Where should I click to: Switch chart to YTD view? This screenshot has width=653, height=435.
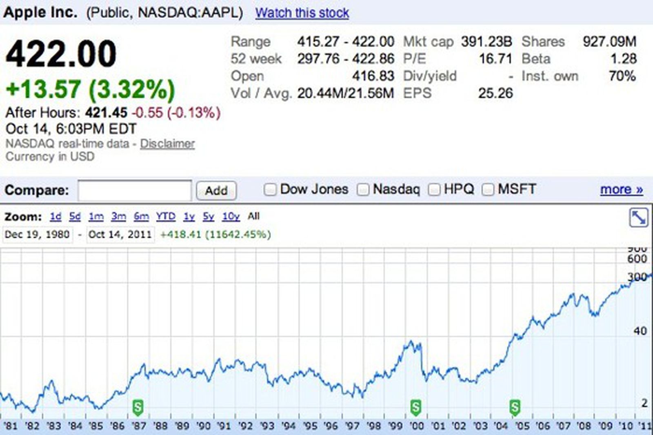pos(166,217)
